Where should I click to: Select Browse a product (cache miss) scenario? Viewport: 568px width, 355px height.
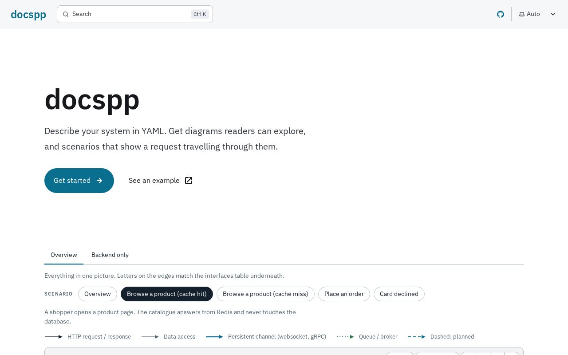pyautogui.click(x=265, y=294)
